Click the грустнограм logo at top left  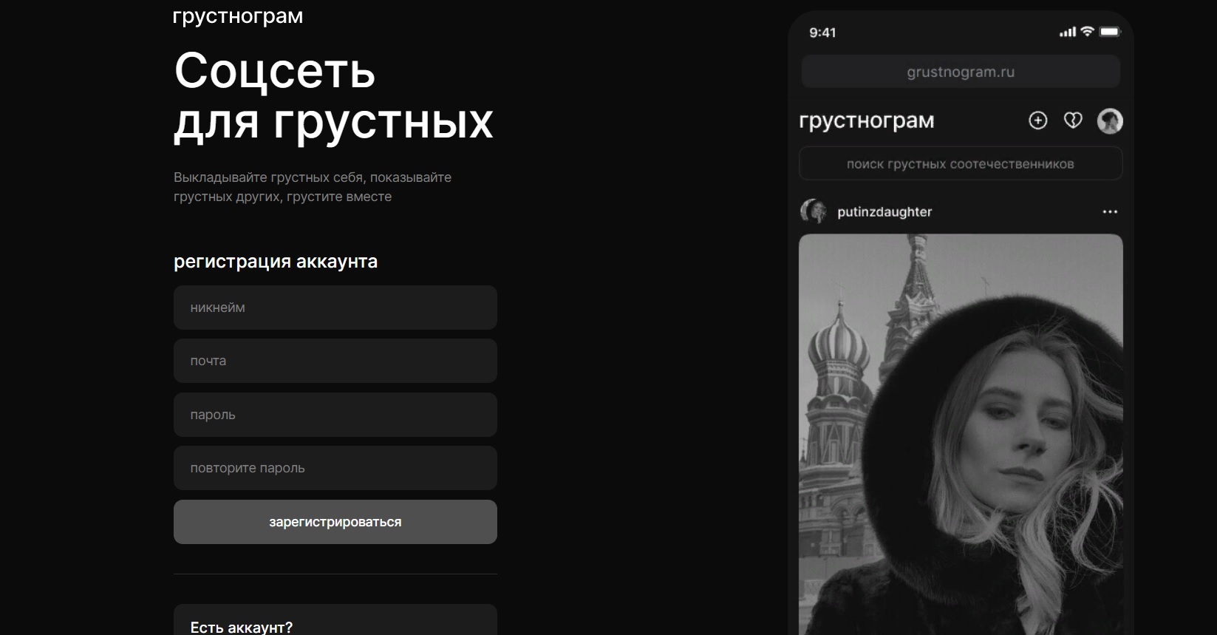[237, 16]
